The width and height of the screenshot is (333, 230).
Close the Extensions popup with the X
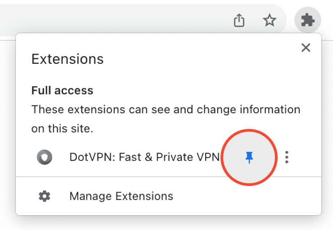306,48
